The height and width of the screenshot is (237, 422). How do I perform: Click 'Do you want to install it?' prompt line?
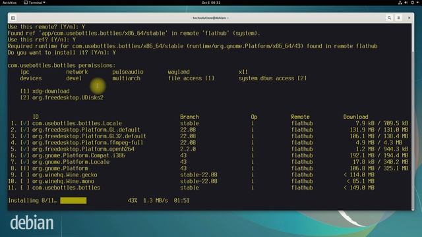[x=61, y=53]
